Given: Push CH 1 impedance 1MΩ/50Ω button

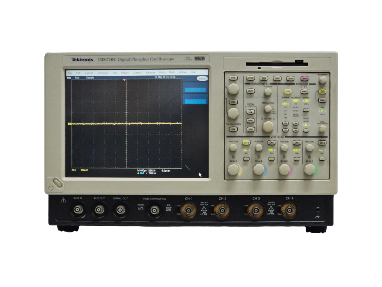Looking at the screenshot, I should click(246, 159).
